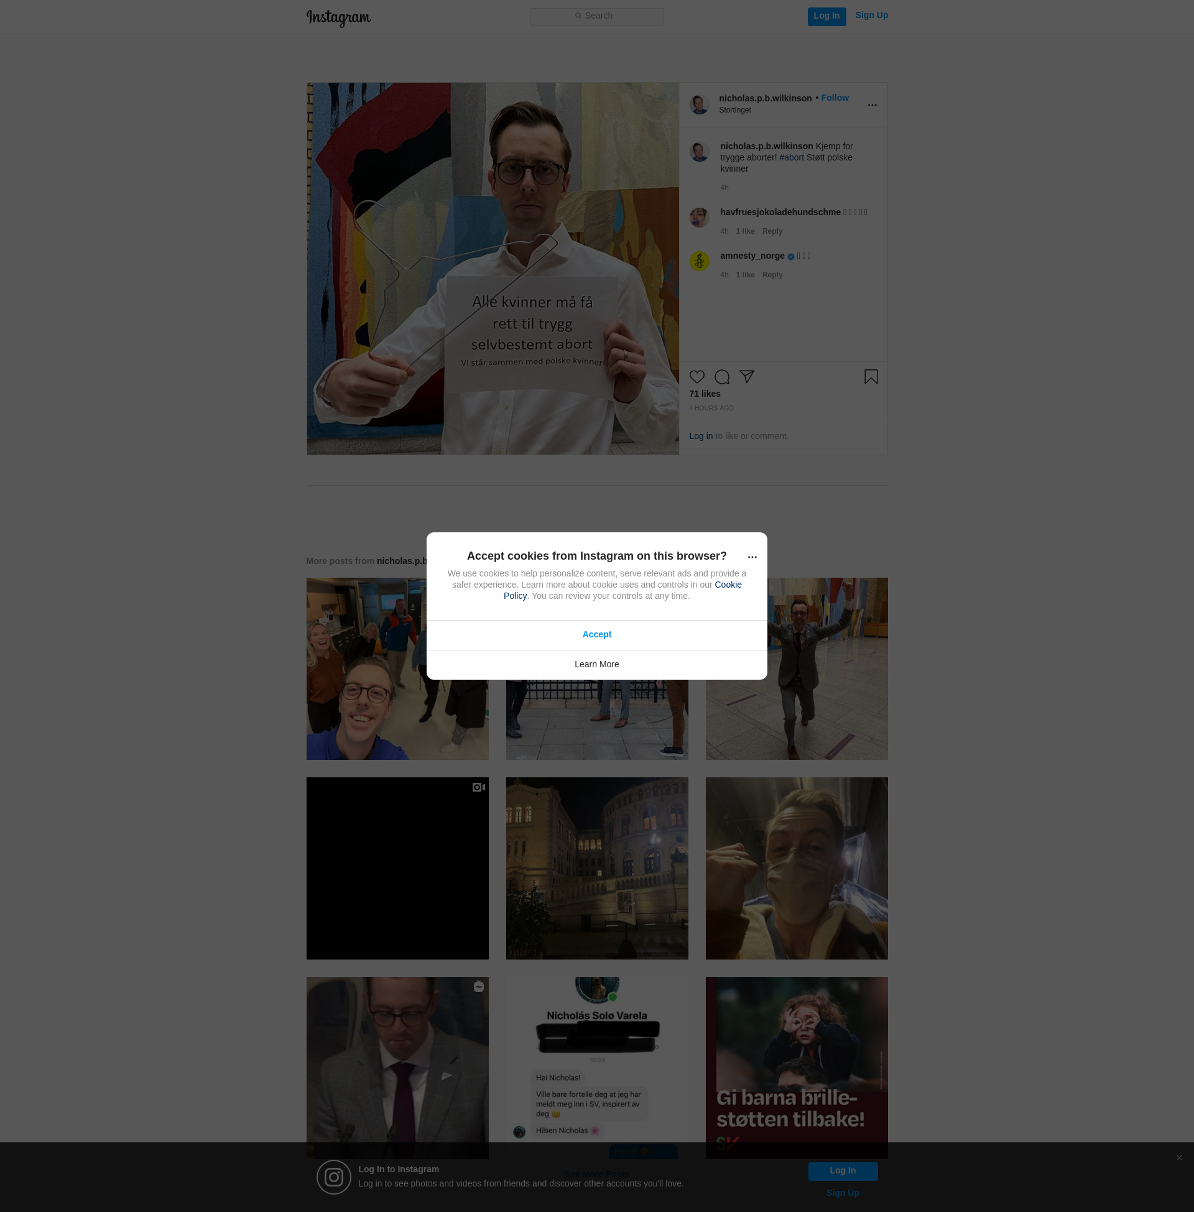View likes on havfruesjokoladehundschme comment
Viewport: 1194px width, 1212px height.
tap(745, 231)
